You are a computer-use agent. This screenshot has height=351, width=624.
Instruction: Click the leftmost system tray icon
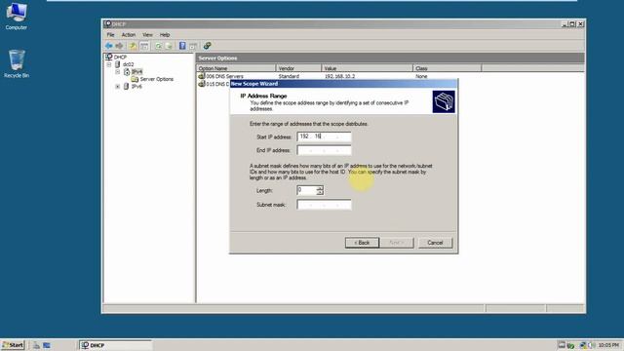[562, 345]
